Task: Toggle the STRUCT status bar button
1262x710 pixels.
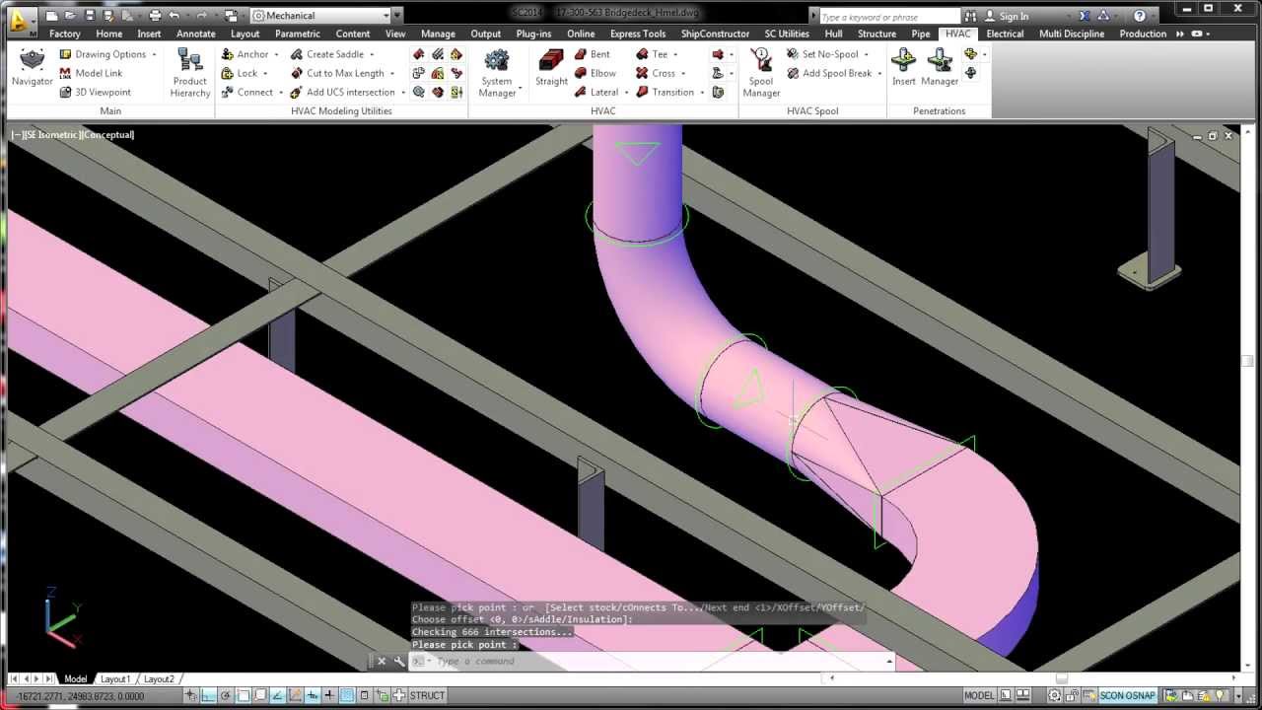Action: (427, 695)
